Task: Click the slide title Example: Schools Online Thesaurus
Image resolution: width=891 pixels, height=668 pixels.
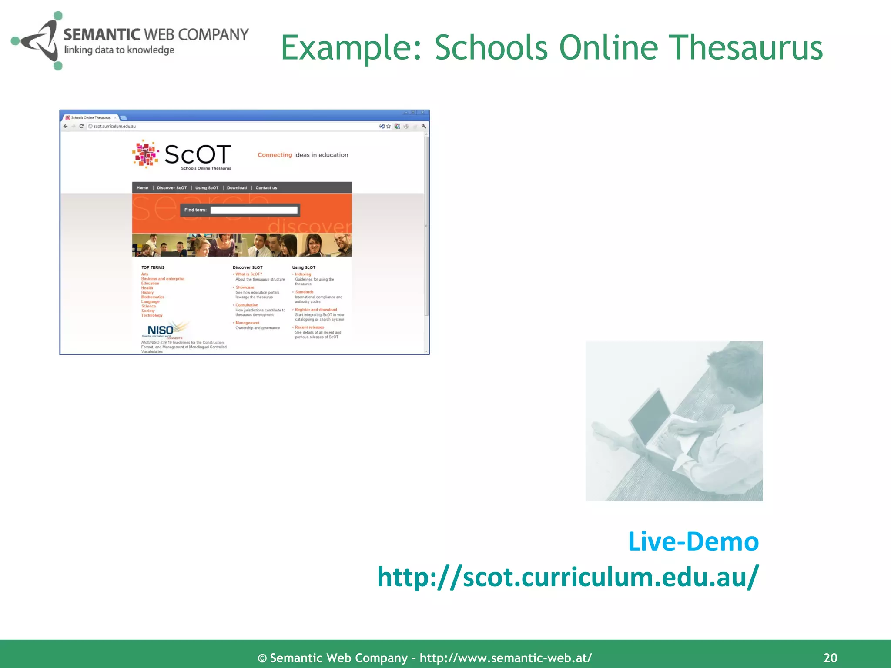Action: (x=552, y=47)
